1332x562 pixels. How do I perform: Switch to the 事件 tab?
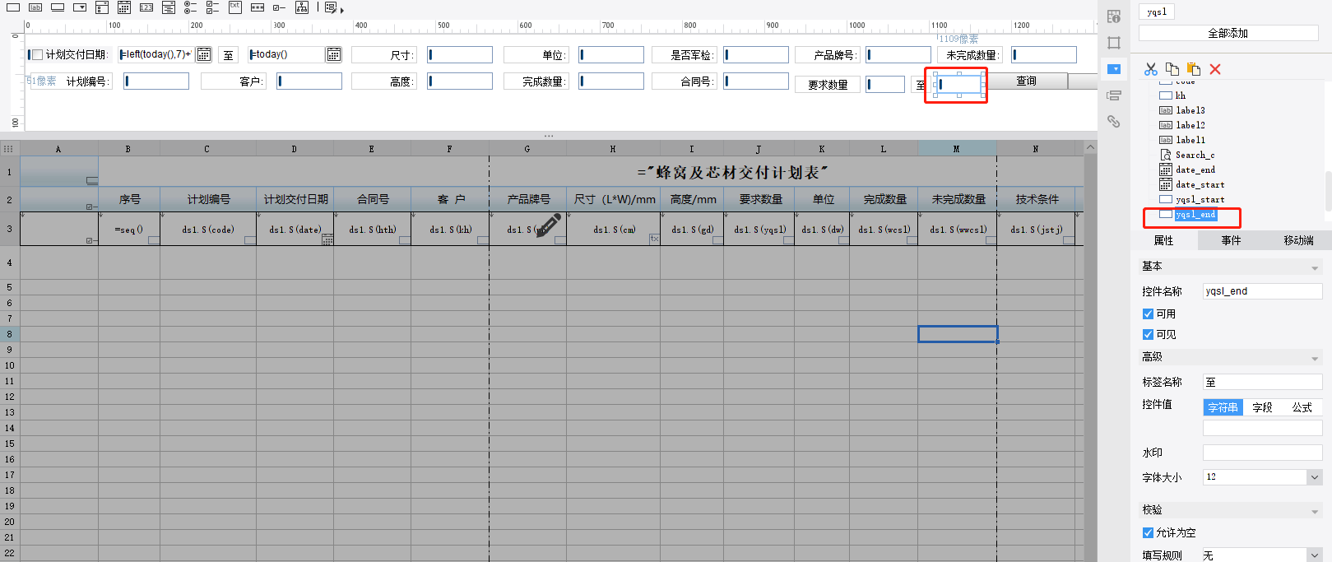coord(1231,240)
